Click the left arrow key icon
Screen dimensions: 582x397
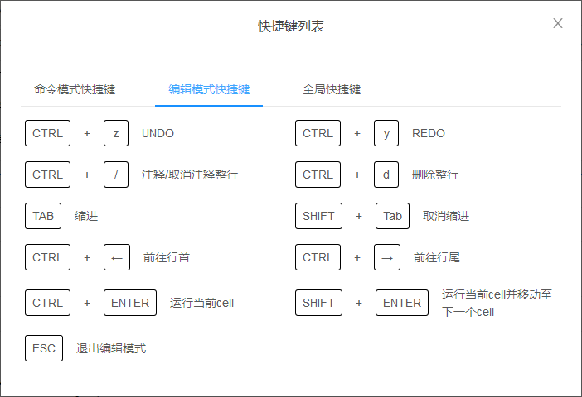click(117, 257)
